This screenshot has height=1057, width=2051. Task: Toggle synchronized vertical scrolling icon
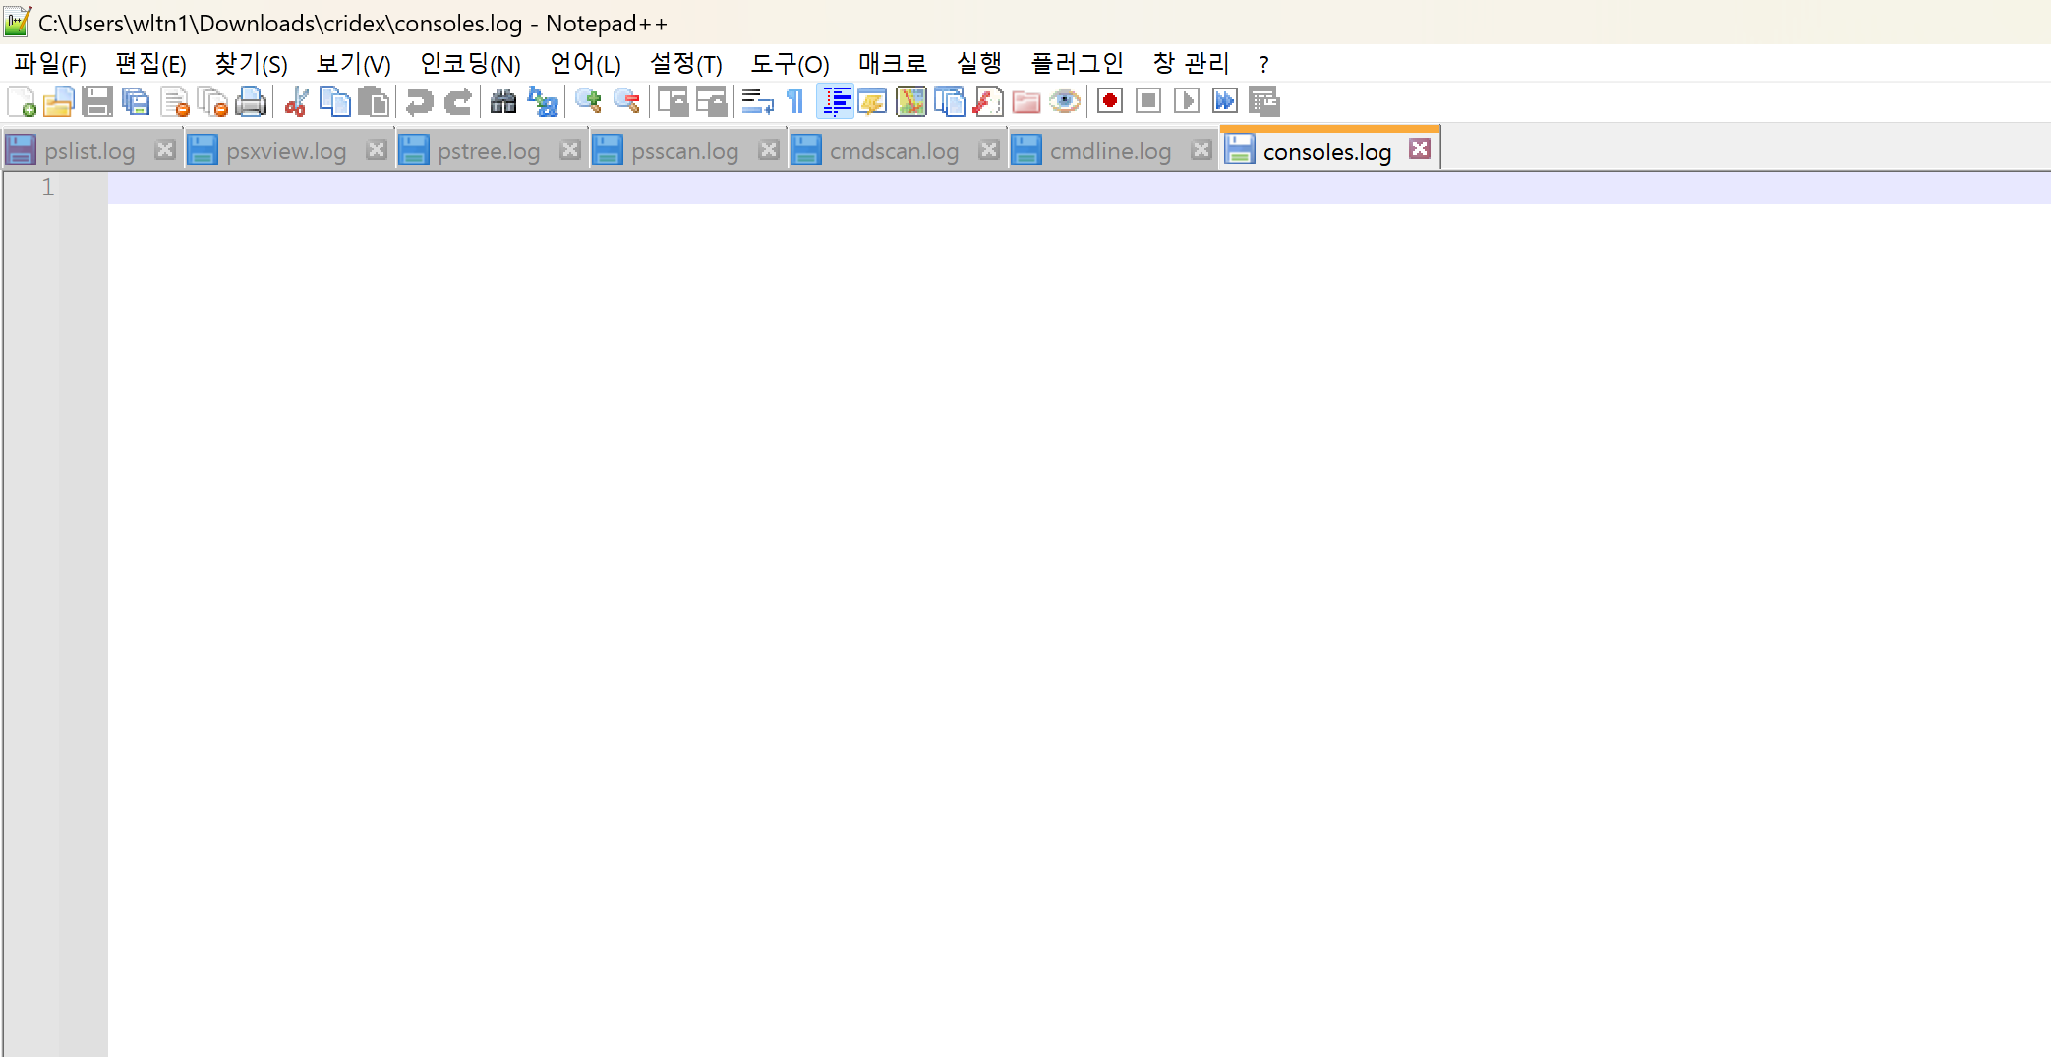pyautogui.click(x=673, y=101)
